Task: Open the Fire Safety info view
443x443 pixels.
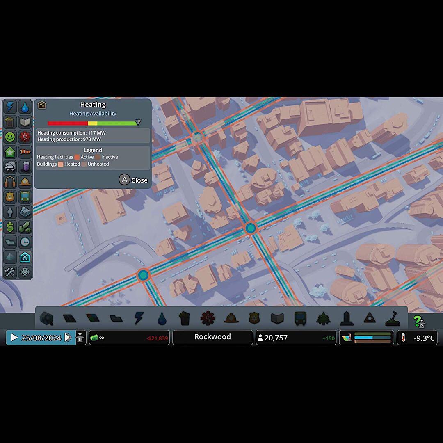Action: (25, 183)
